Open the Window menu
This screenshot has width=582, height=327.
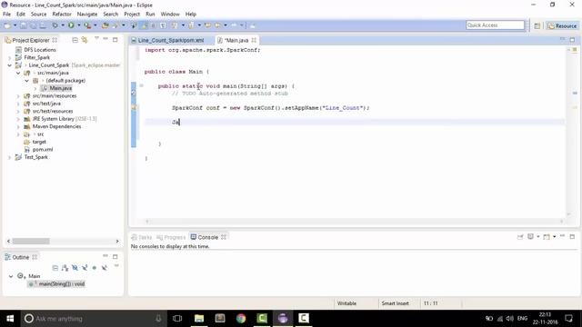(170, 15)
